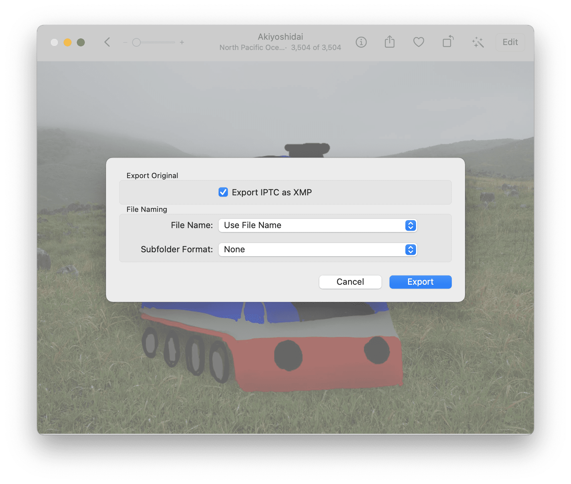571x484 pixels.
Task: Go back using the back arrow
Action: pos(107,42)
